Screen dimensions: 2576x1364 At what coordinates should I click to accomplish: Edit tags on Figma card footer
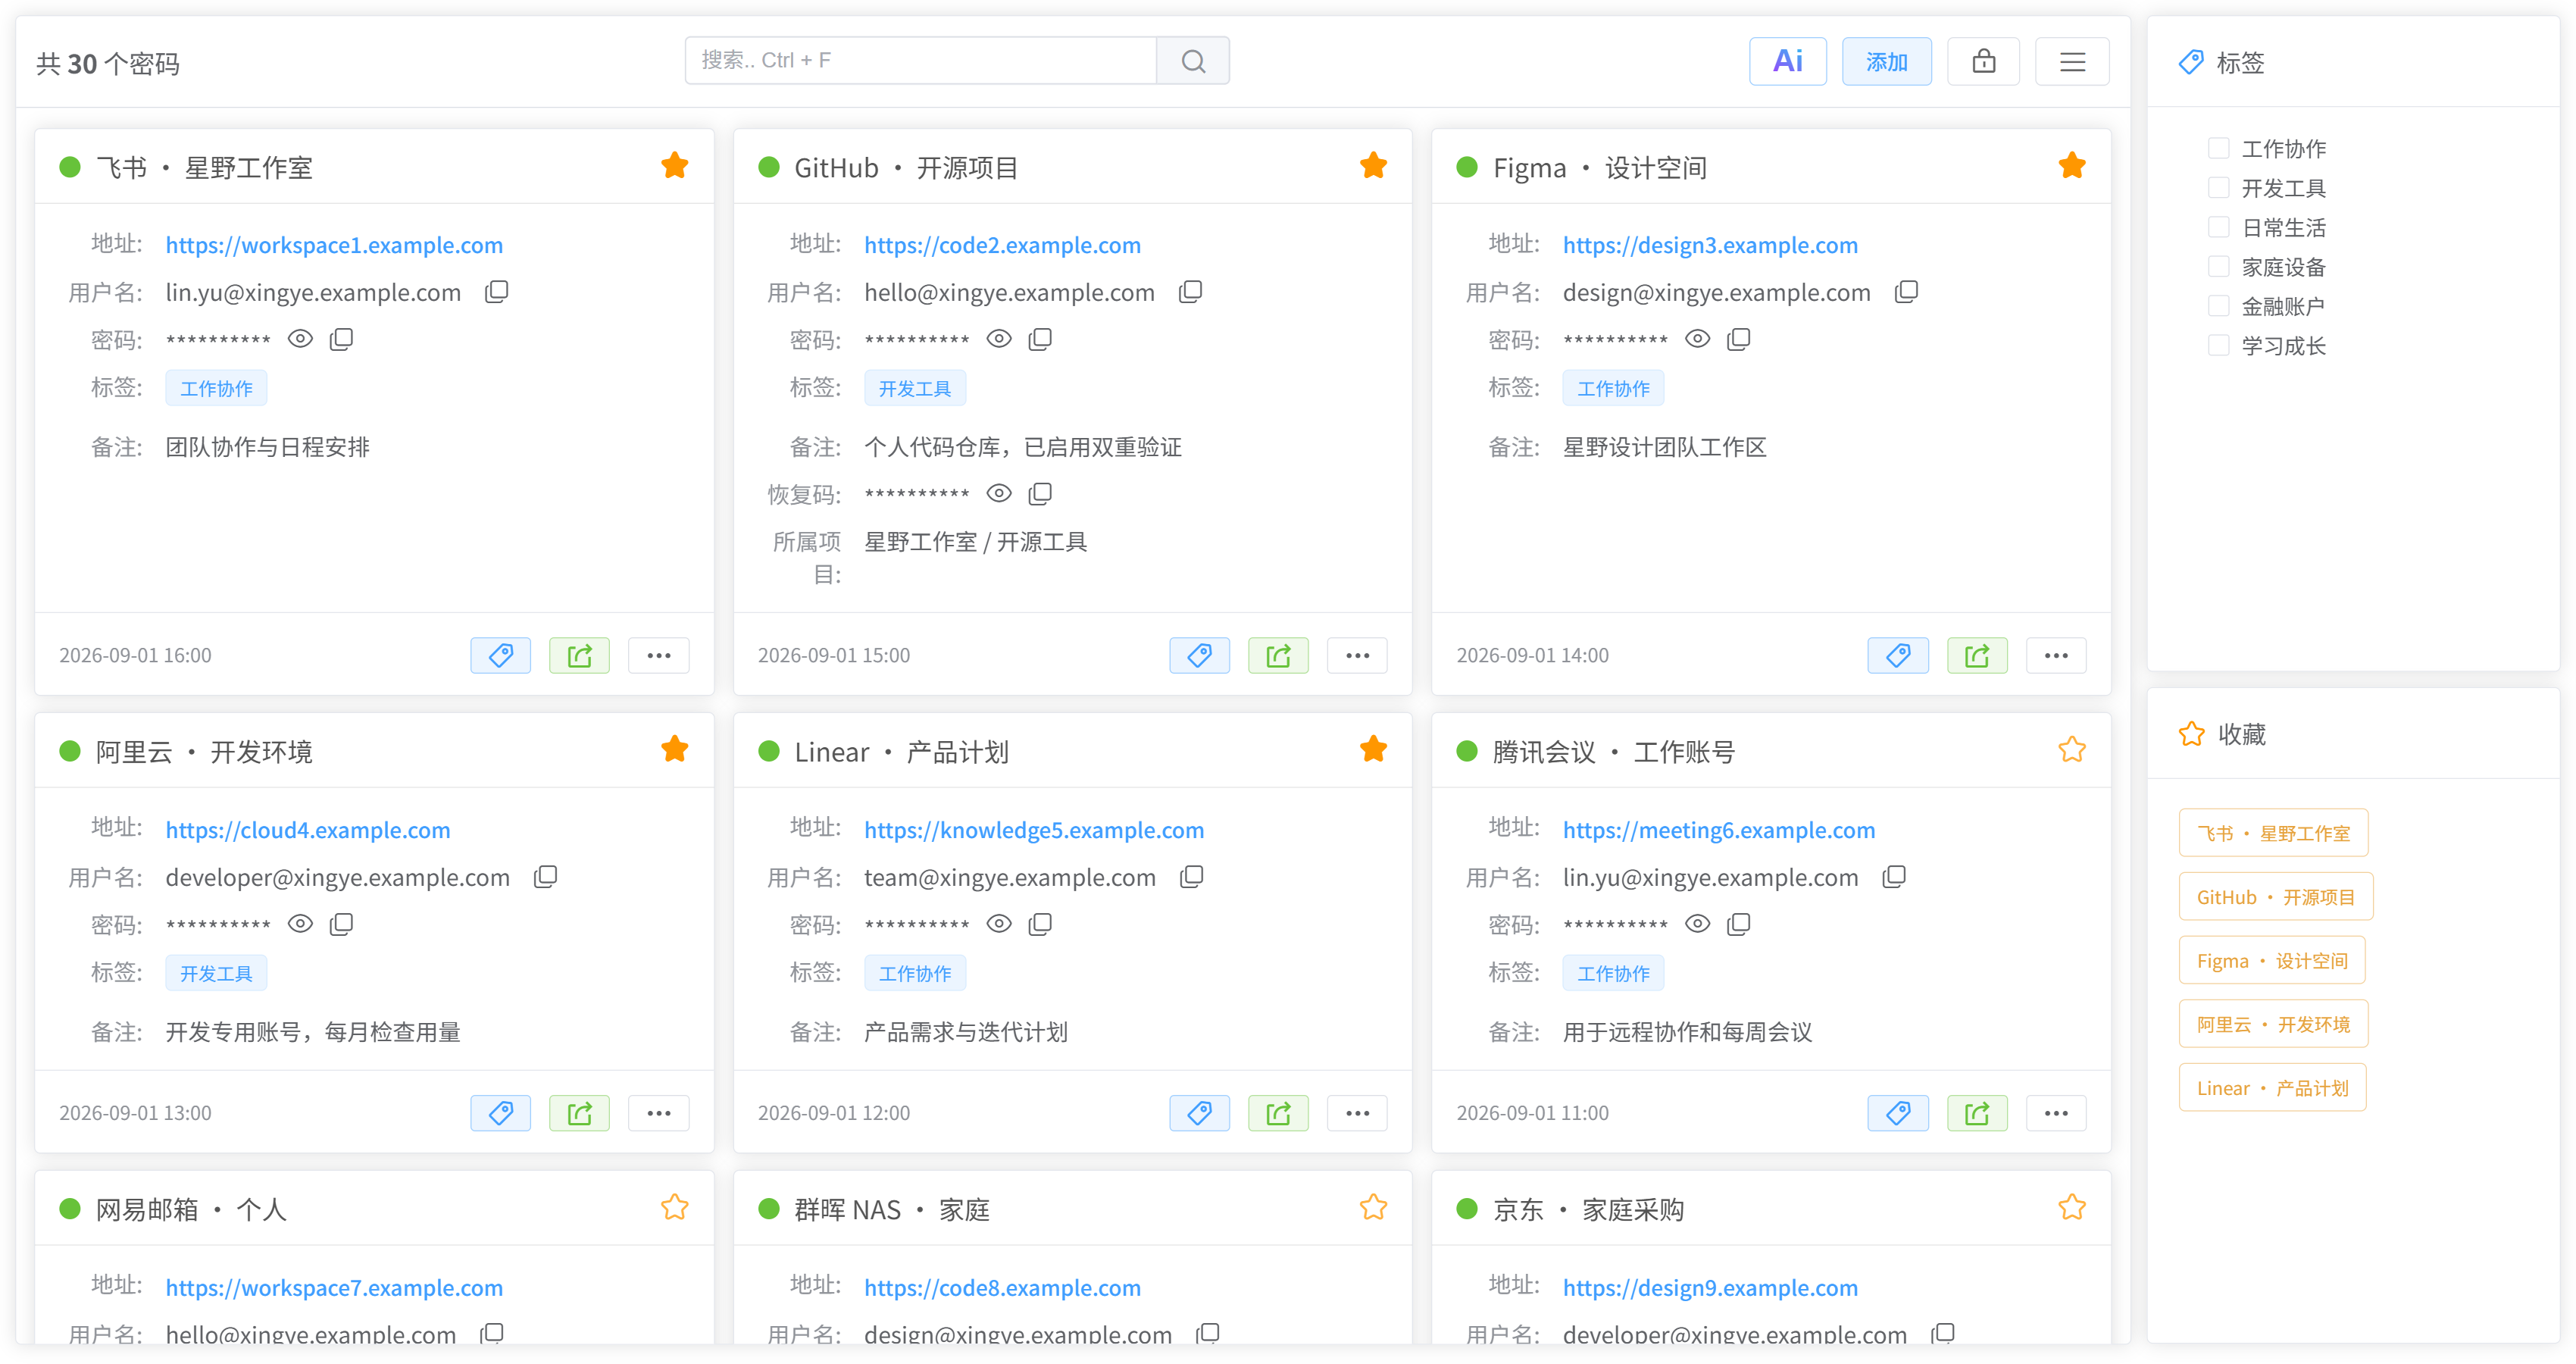tap(1898, 655)
